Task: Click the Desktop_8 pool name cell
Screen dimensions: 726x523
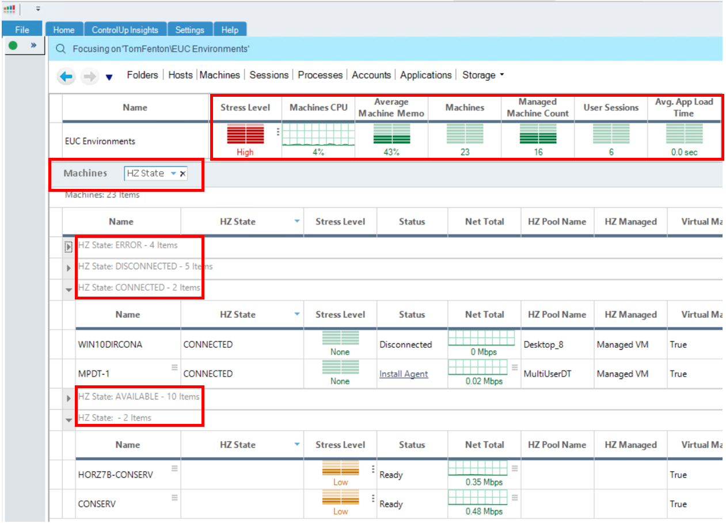Action: [x=543, y=344]
